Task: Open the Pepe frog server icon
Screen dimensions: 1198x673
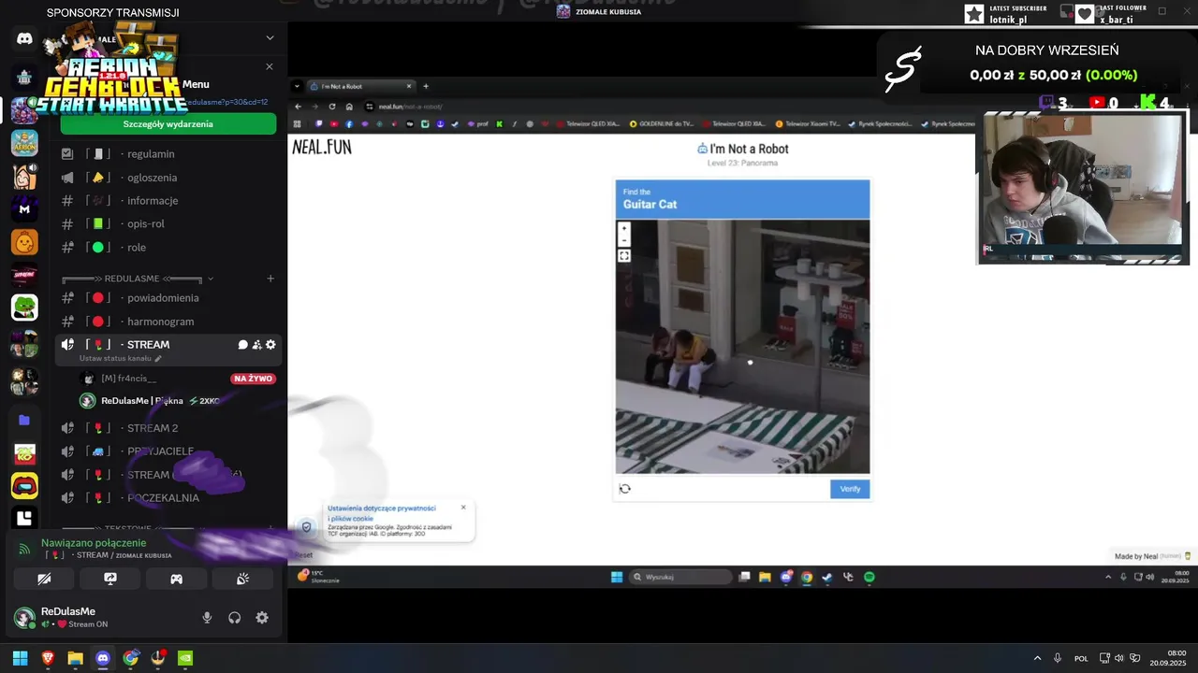Action: (24, 307)
